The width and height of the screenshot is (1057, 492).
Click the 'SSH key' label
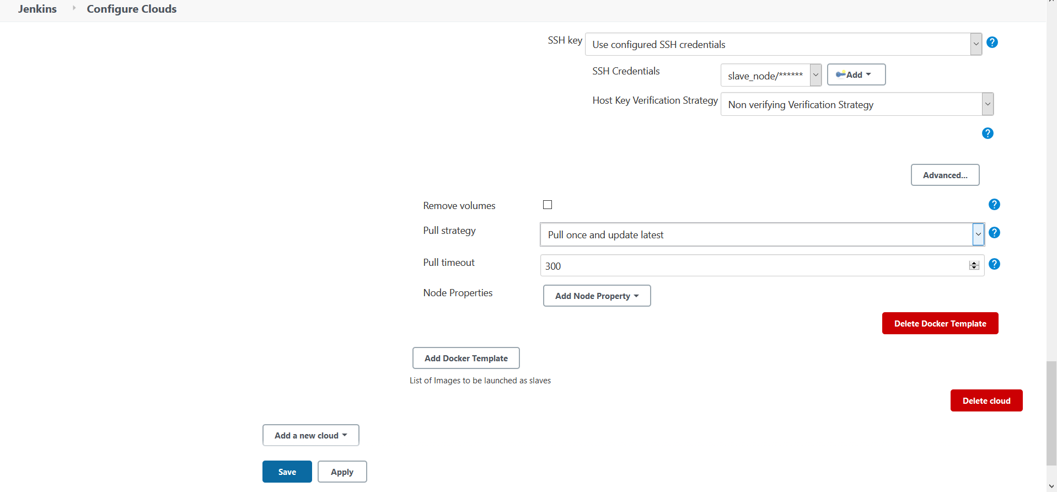pyautogui.click(x=565, y=40)
